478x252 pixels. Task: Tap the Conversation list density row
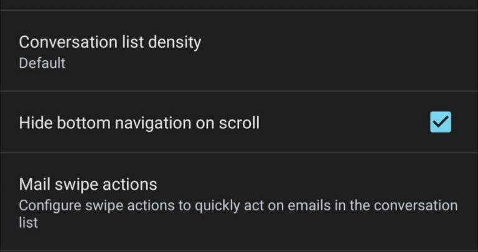pyautogui.click(x=239, y=52)
